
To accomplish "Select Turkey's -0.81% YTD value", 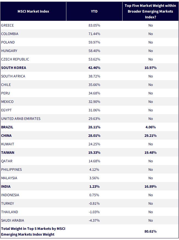I will [x=94, y=203].
